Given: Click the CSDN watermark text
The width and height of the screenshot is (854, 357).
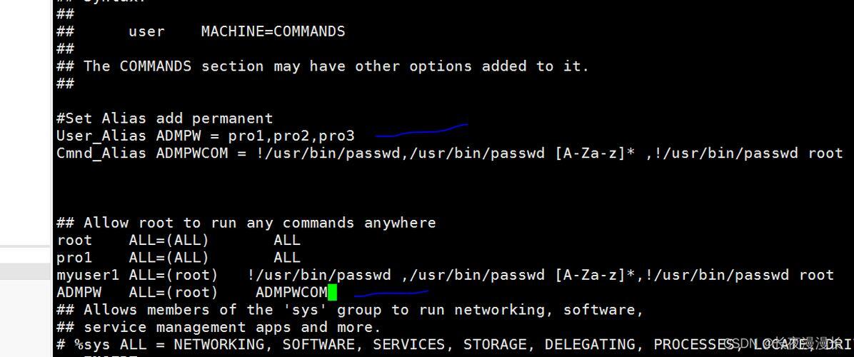Looking at the screenshot, I should point(783,344).
